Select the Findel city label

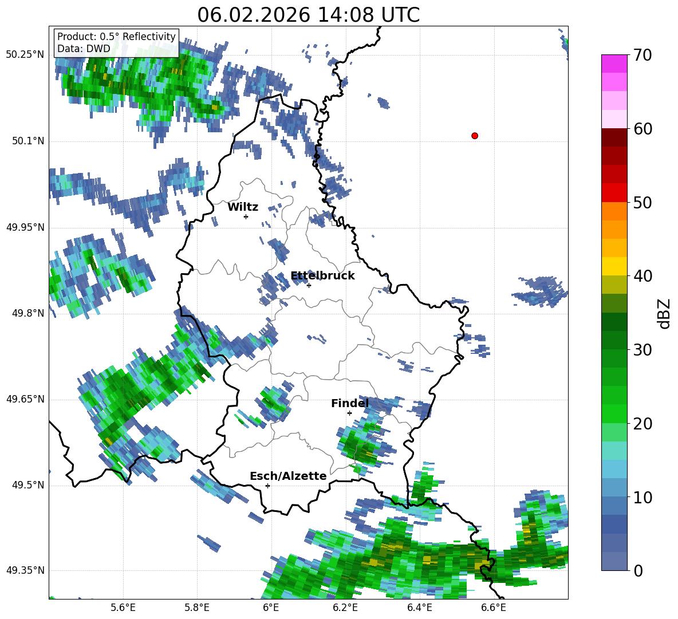(x=350, y=403)
